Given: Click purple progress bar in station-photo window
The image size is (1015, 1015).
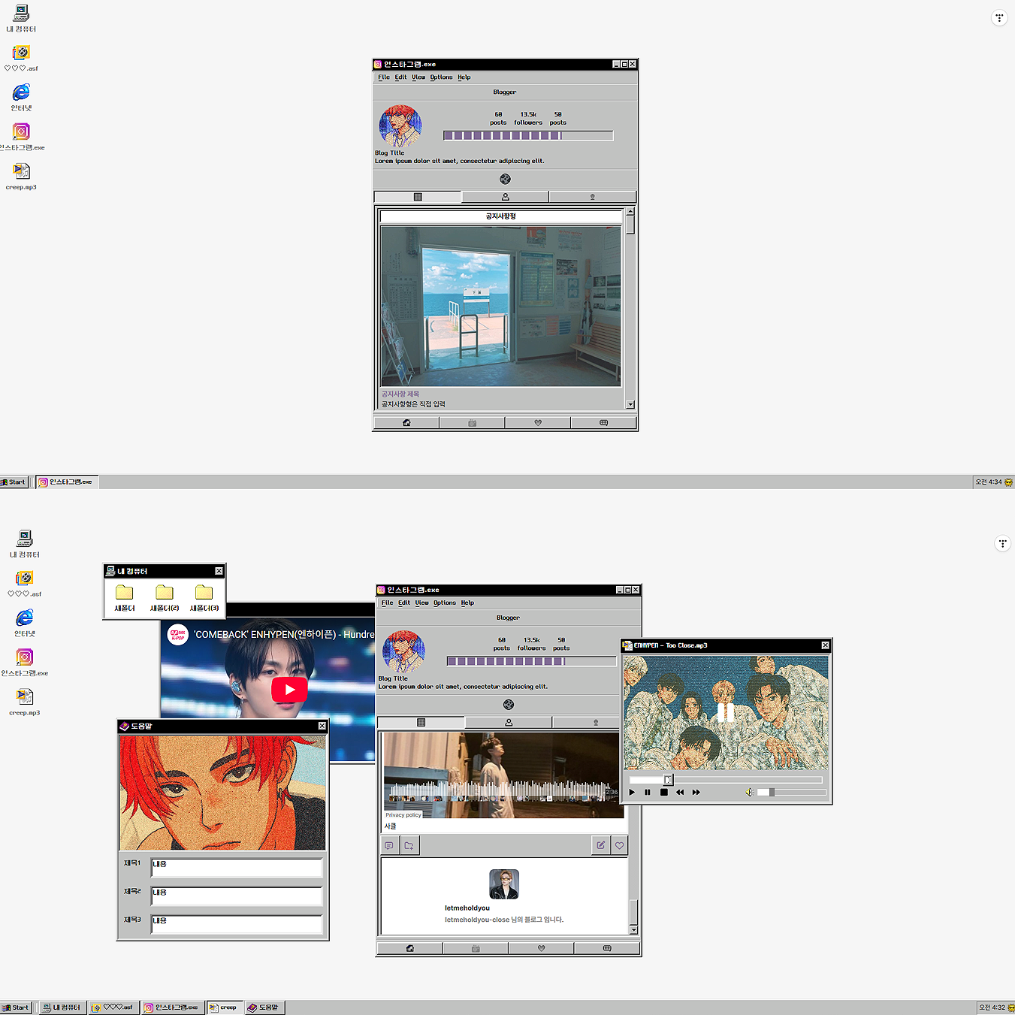Looking at the screenshot, I should tap(528, 136).
